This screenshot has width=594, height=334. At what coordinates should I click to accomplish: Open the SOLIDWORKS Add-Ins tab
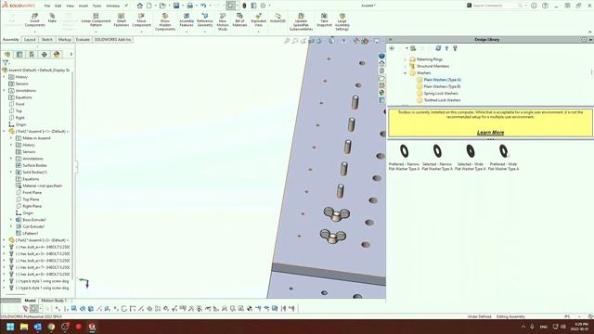click(x=112, y=39)
